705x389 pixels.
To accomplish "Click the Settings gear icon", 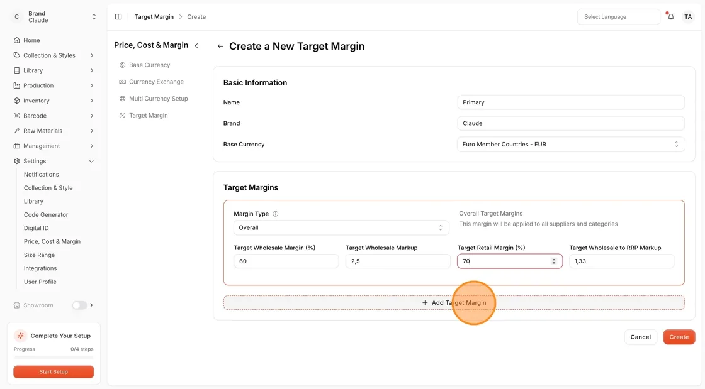I will coord(16,161).
